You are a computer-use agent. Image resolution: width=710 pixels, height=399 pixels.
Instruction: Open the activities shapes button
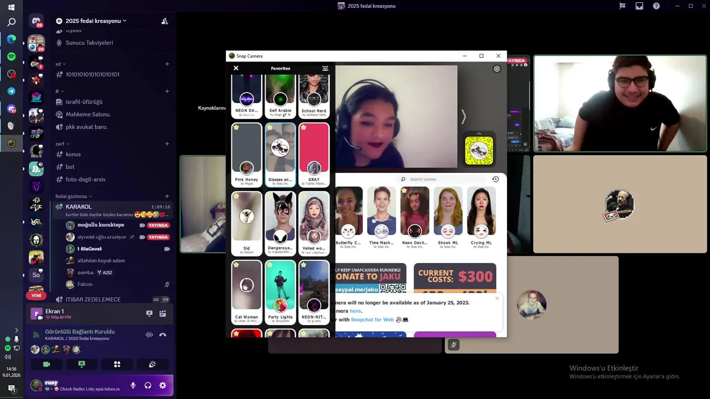pyautogui.click(x=117, y=364)
